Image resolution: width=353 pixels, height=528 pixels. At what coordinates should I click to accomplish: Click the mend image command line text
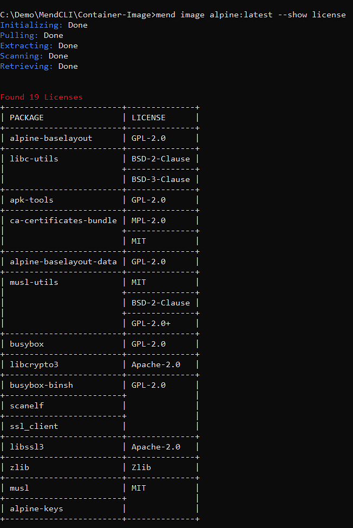point(250,15)
